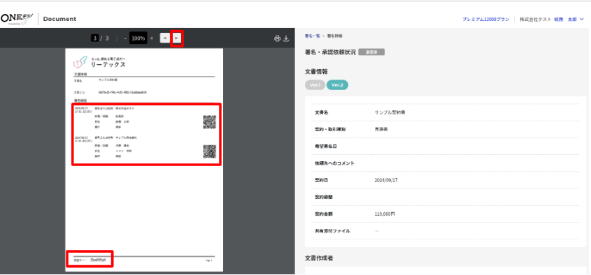Screen dimensions: 591x275
Task: Click the 株式会社テスト company name
Action: pyautogui.click(x=536, y=19)
